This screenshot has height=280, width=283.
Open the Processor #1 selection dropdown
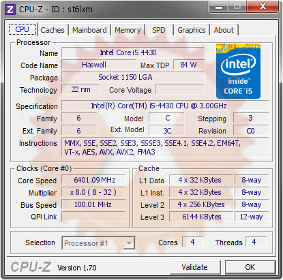coord(98,243)
